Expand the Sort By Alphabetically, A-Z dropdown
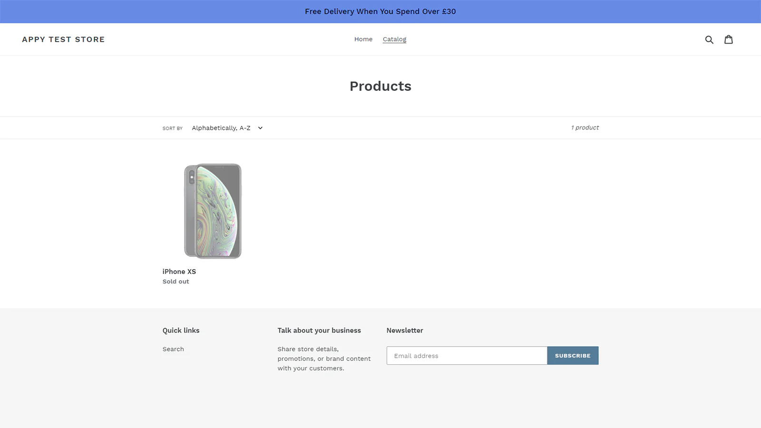 [227, 128]
